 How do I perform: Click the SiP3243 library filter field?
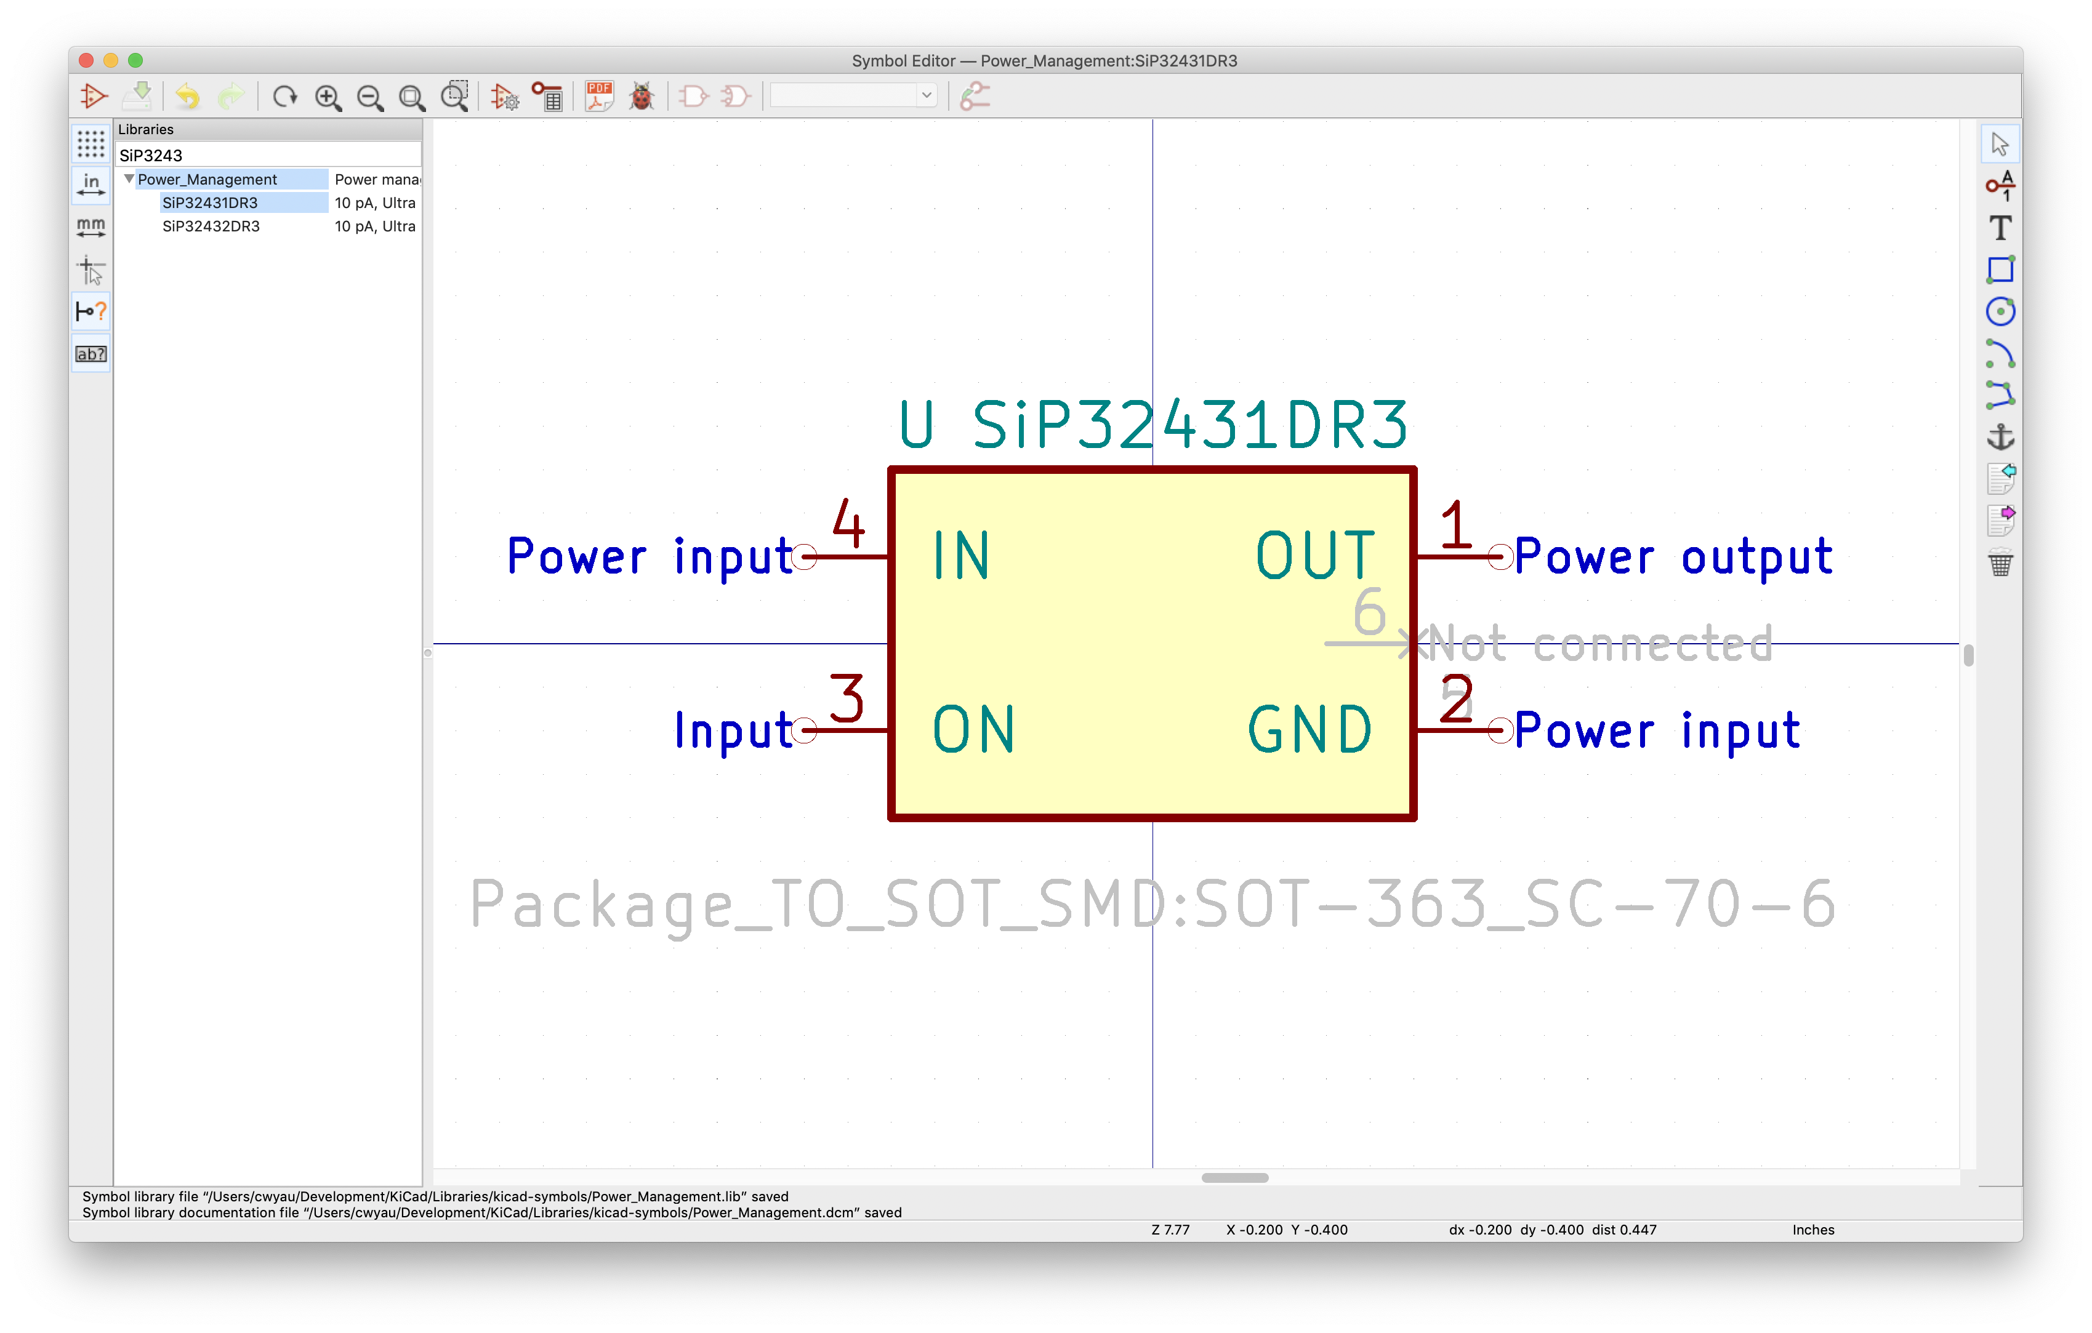pos(268,156)
